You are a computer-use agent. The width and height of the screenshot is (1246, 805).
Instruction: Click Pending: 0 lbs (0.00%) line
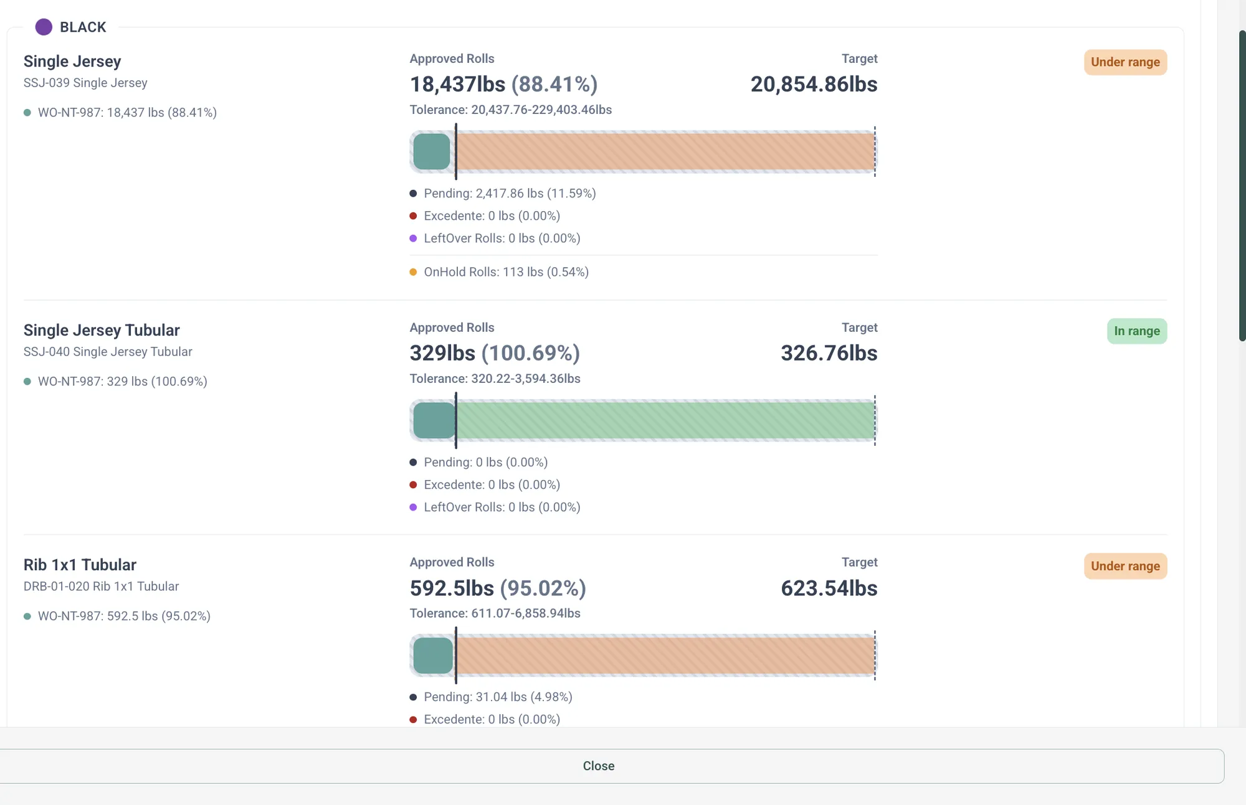(485, 463)
